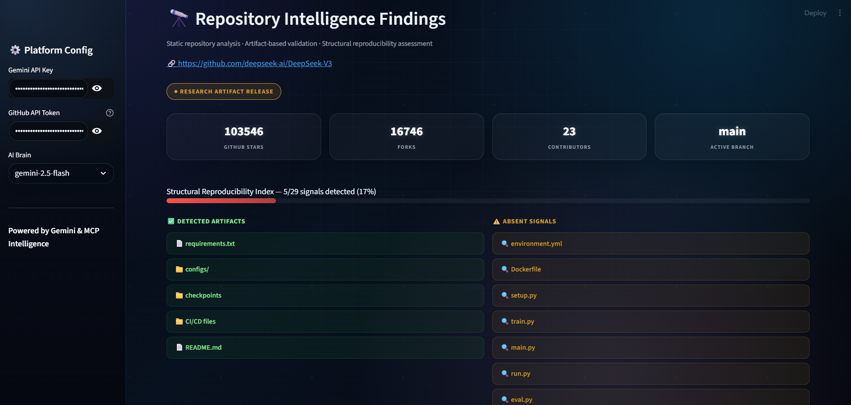Click the requirements.txt label
This screenshot has width=851, height=405.
[x=210, y=244]
